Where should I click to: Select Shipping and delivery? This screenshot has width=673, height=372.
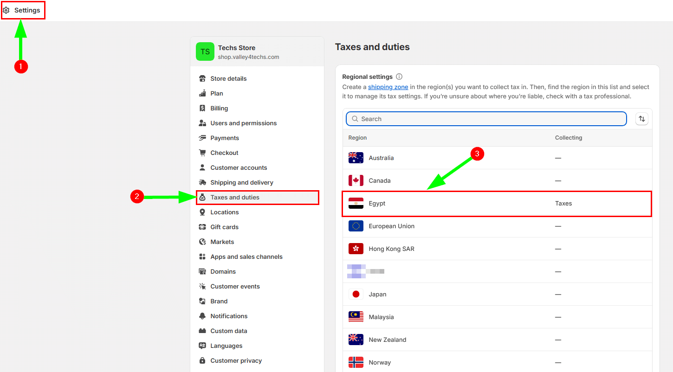tap(257, 182)
